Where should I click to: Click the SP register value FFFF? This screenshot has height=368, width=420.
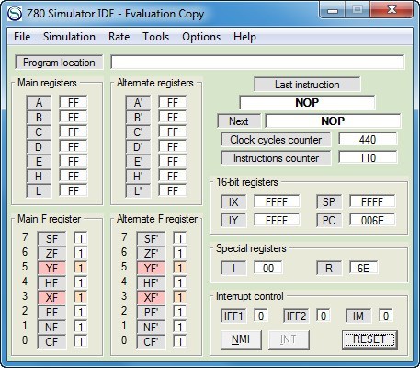[372, 201]
